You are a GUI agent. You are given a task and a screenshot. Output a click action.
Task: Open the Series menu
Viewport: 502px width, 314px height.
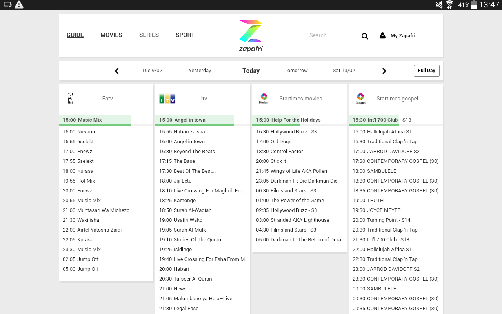149,35
